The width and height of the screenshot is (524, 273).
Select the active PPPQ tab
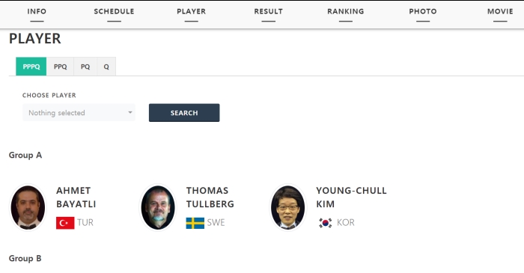click(x=31, y=67)
